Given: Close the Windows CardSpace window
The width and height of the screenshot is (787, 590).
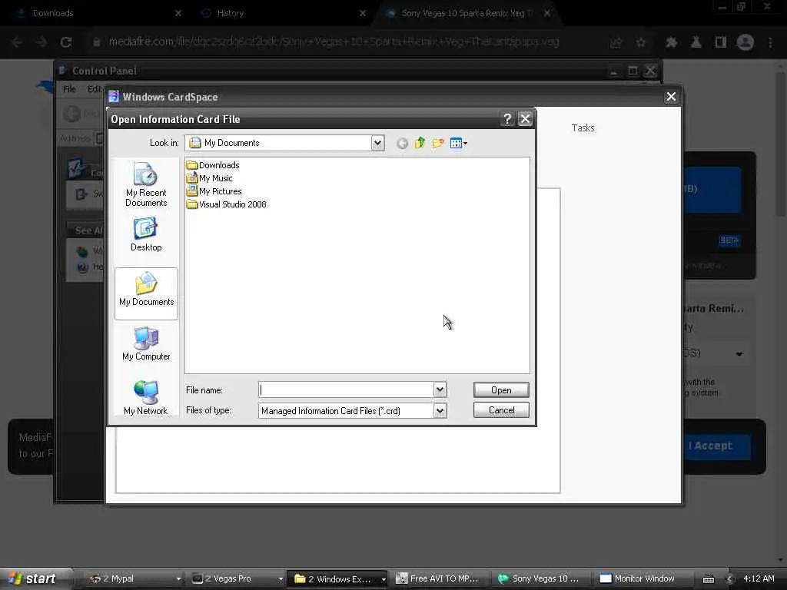Looking at the screenshot, I should tap(670, 97).
